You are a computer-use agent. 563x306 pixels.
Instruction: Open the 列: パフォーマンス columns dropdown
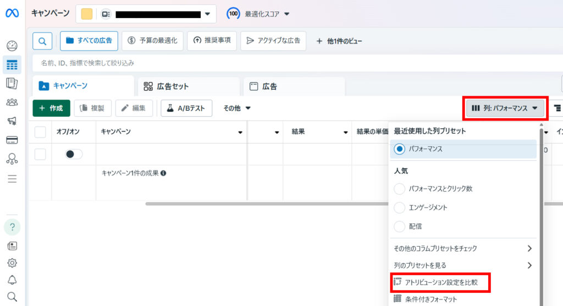[x=505, y=108]
